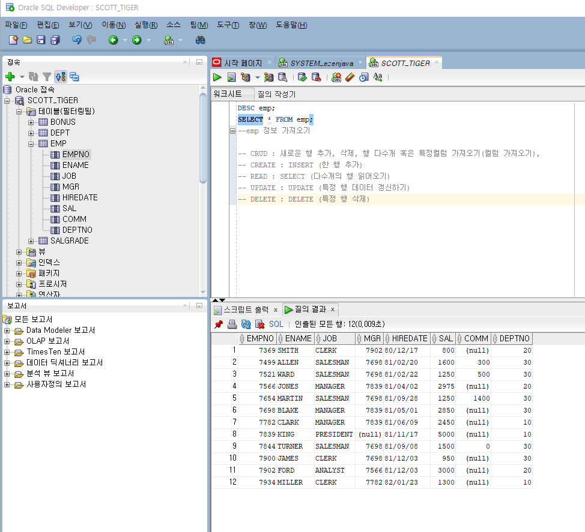Expand the 뷰 folder node
The width and height of the screenshot is (585, 532).
point(19,252)
